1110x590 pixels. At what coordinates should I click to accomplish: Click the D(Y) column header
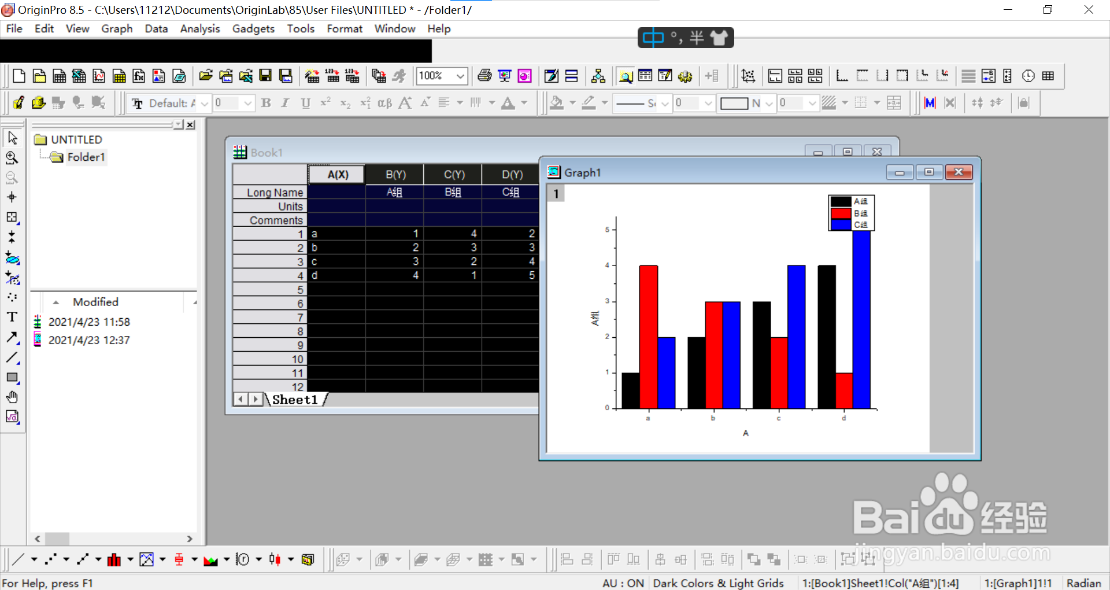[x=512, y=174]
